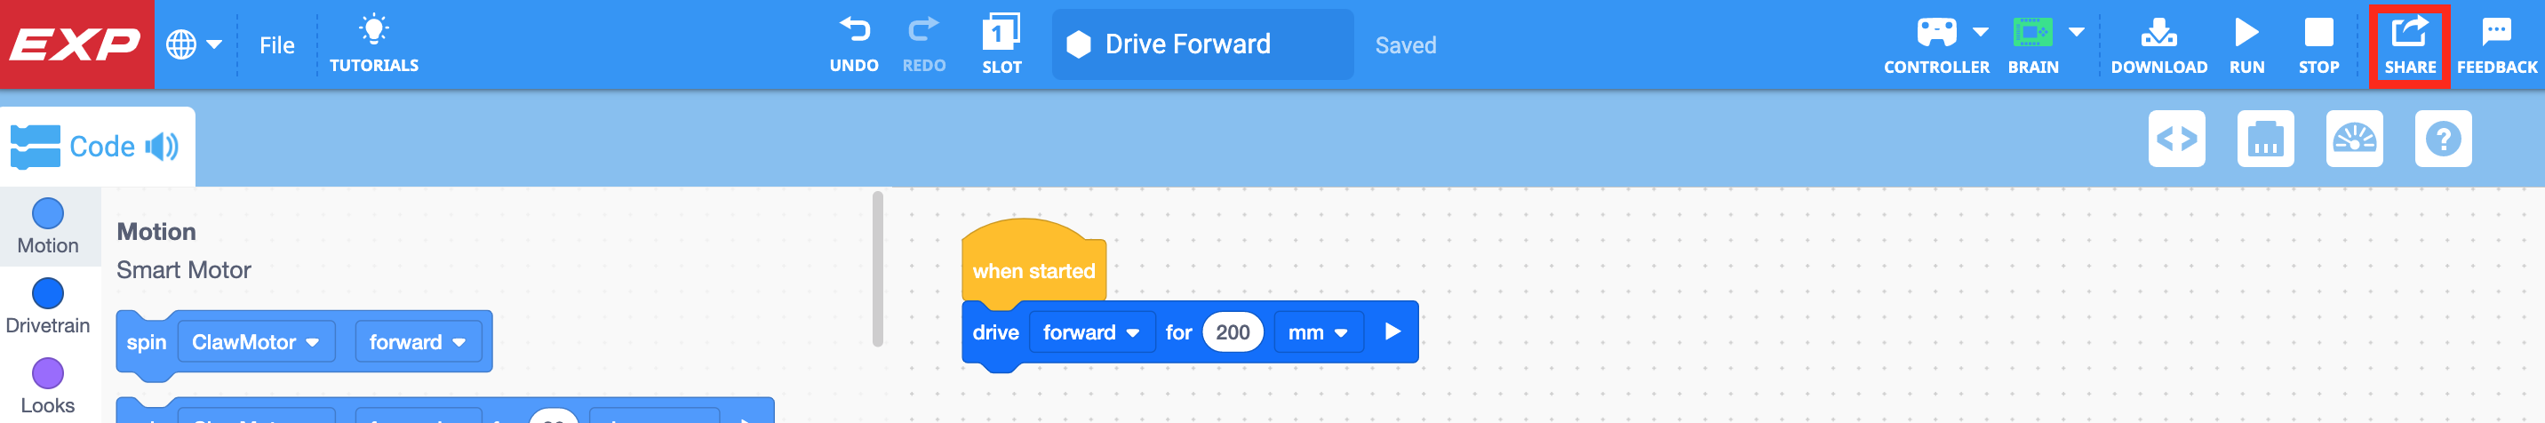Click the Undo arrow icon

coord(854,32)
